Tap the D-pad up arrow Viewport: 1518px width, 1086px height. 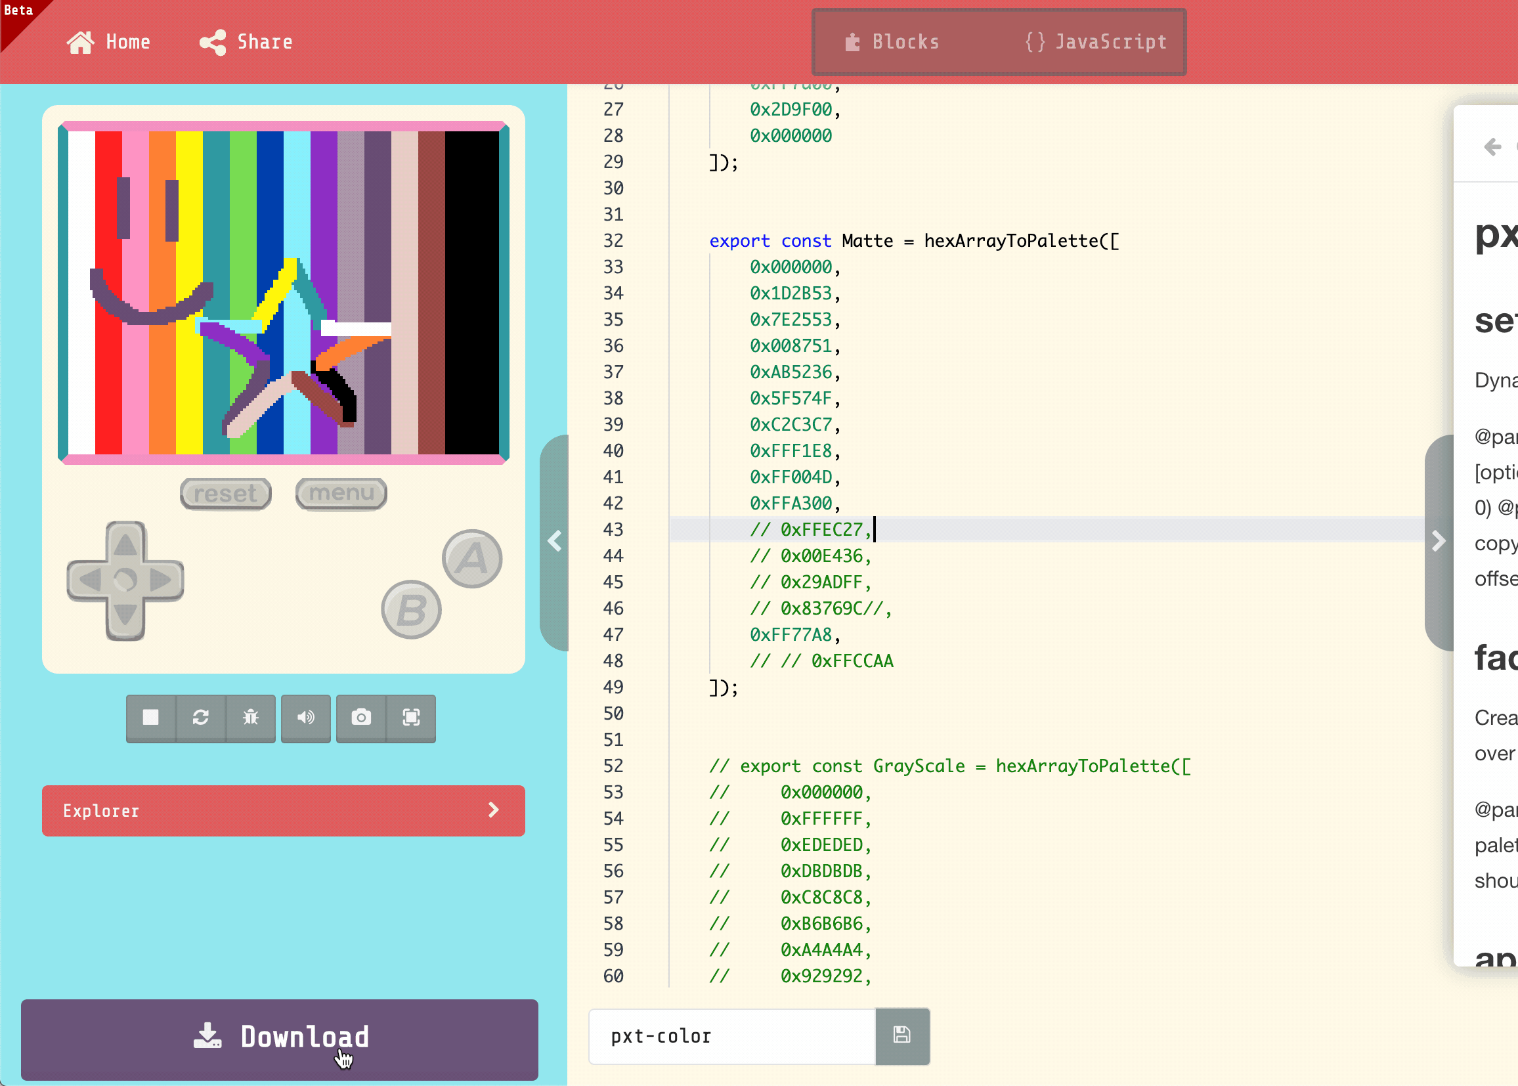tap(125, 544)
